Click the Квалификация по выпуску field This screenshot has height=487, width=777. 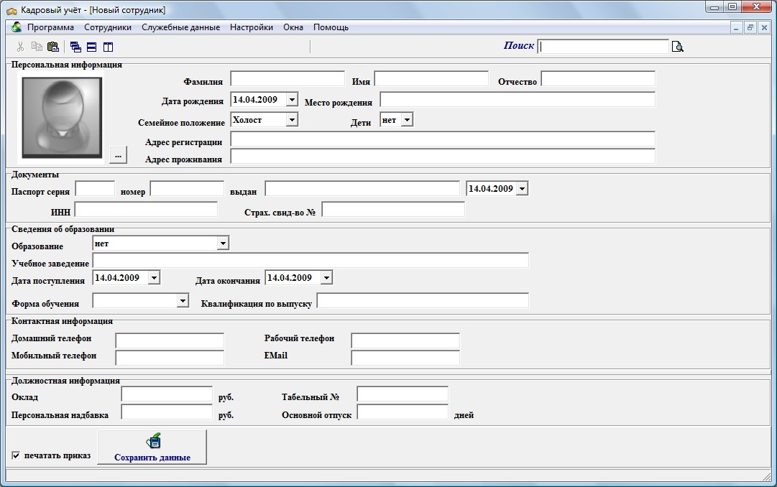tap(423, 301)
